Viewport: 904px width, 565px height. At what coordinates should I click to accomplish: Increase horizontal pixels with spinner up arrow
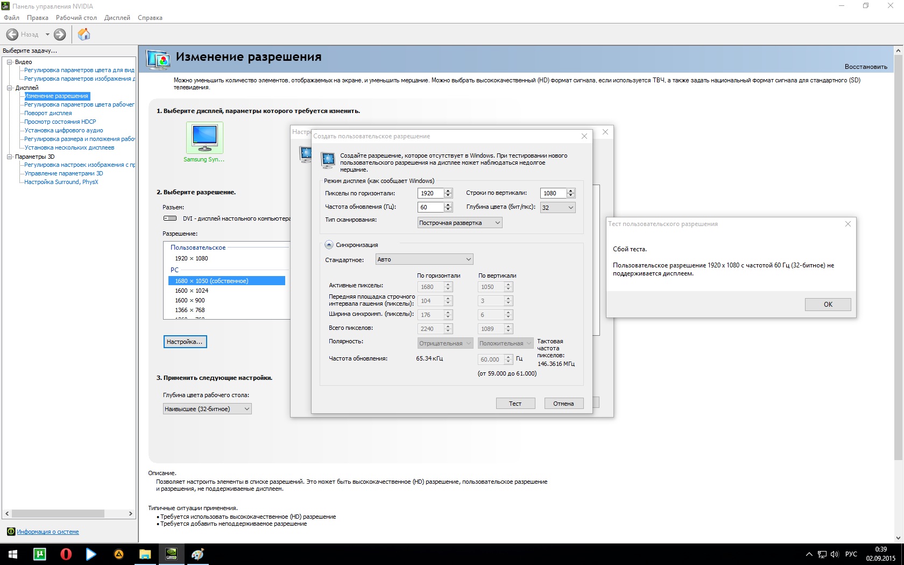pos(448,190)
